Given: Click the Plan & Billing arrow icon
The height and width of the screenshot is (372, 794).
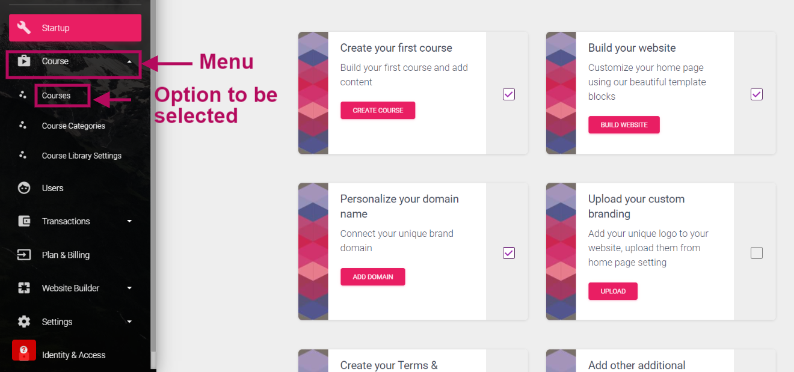Looking at the screenshot, I should click(x=24, y=255).
